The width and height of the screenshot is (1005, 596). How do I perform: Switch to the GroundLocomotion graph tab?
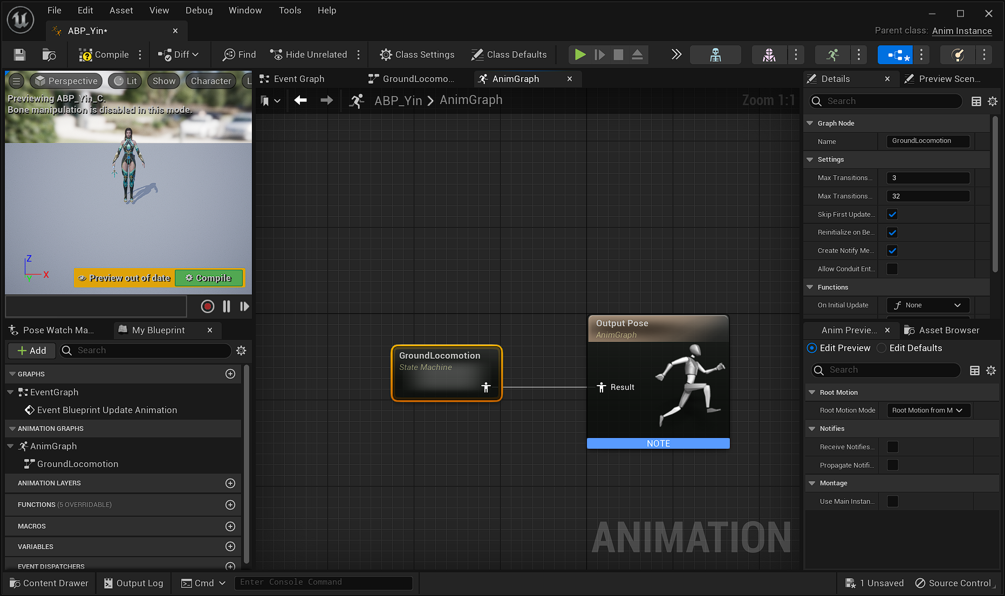pos(412,79)
